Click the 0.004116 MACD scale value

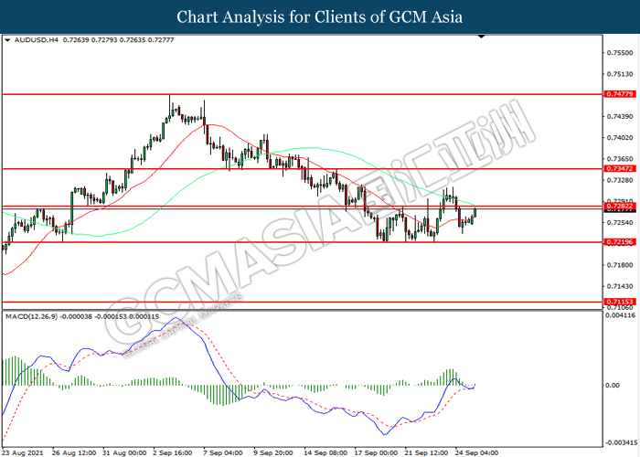coord(620,315)
